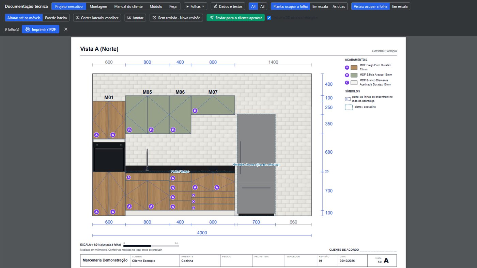This screenshot has height=268, width=477.
Task: Click the Geladeira inverse (freezer embaixo) label
Action: (x=256, y=165)
